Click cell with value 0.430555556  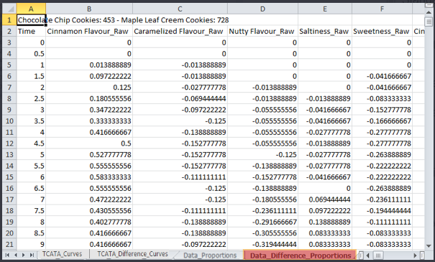coord(89,211)
